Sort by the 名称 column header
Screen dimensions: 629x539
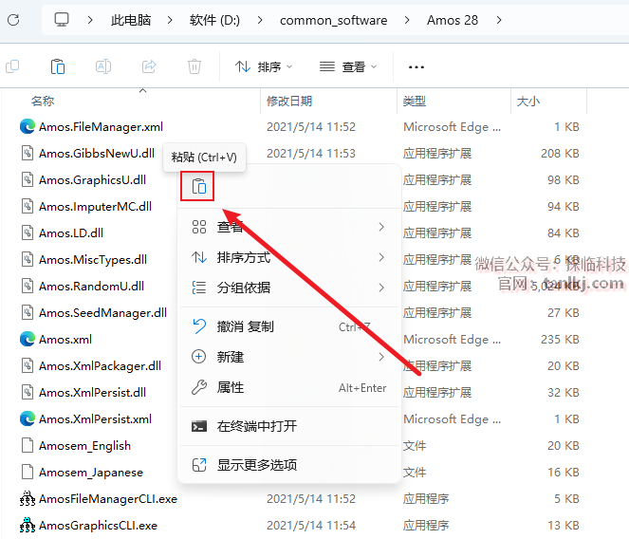(x=43, y=102)
